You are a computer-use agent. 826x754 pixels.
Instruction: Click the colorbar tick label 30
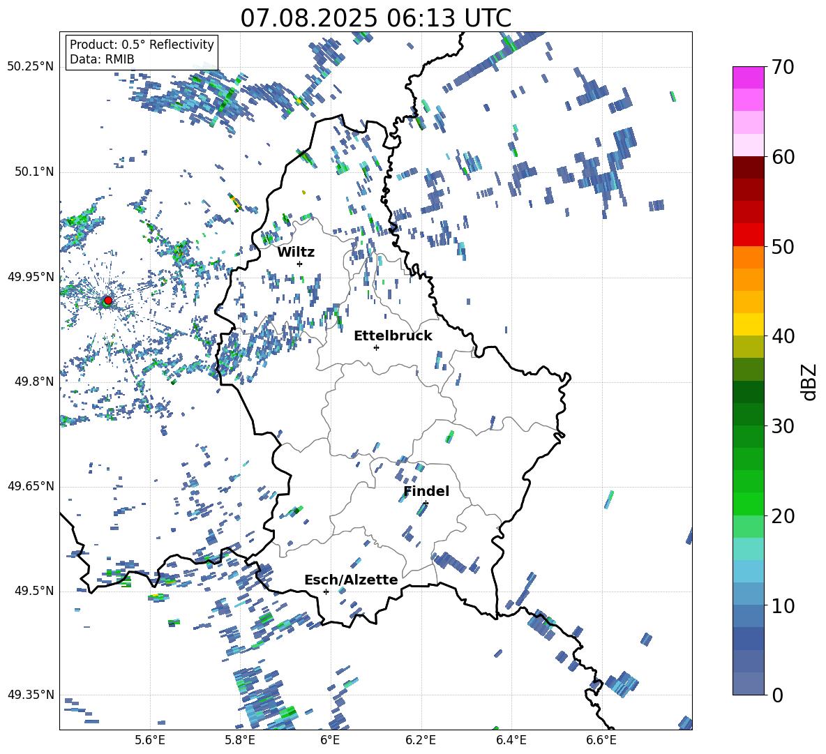(x=783, y=426)
